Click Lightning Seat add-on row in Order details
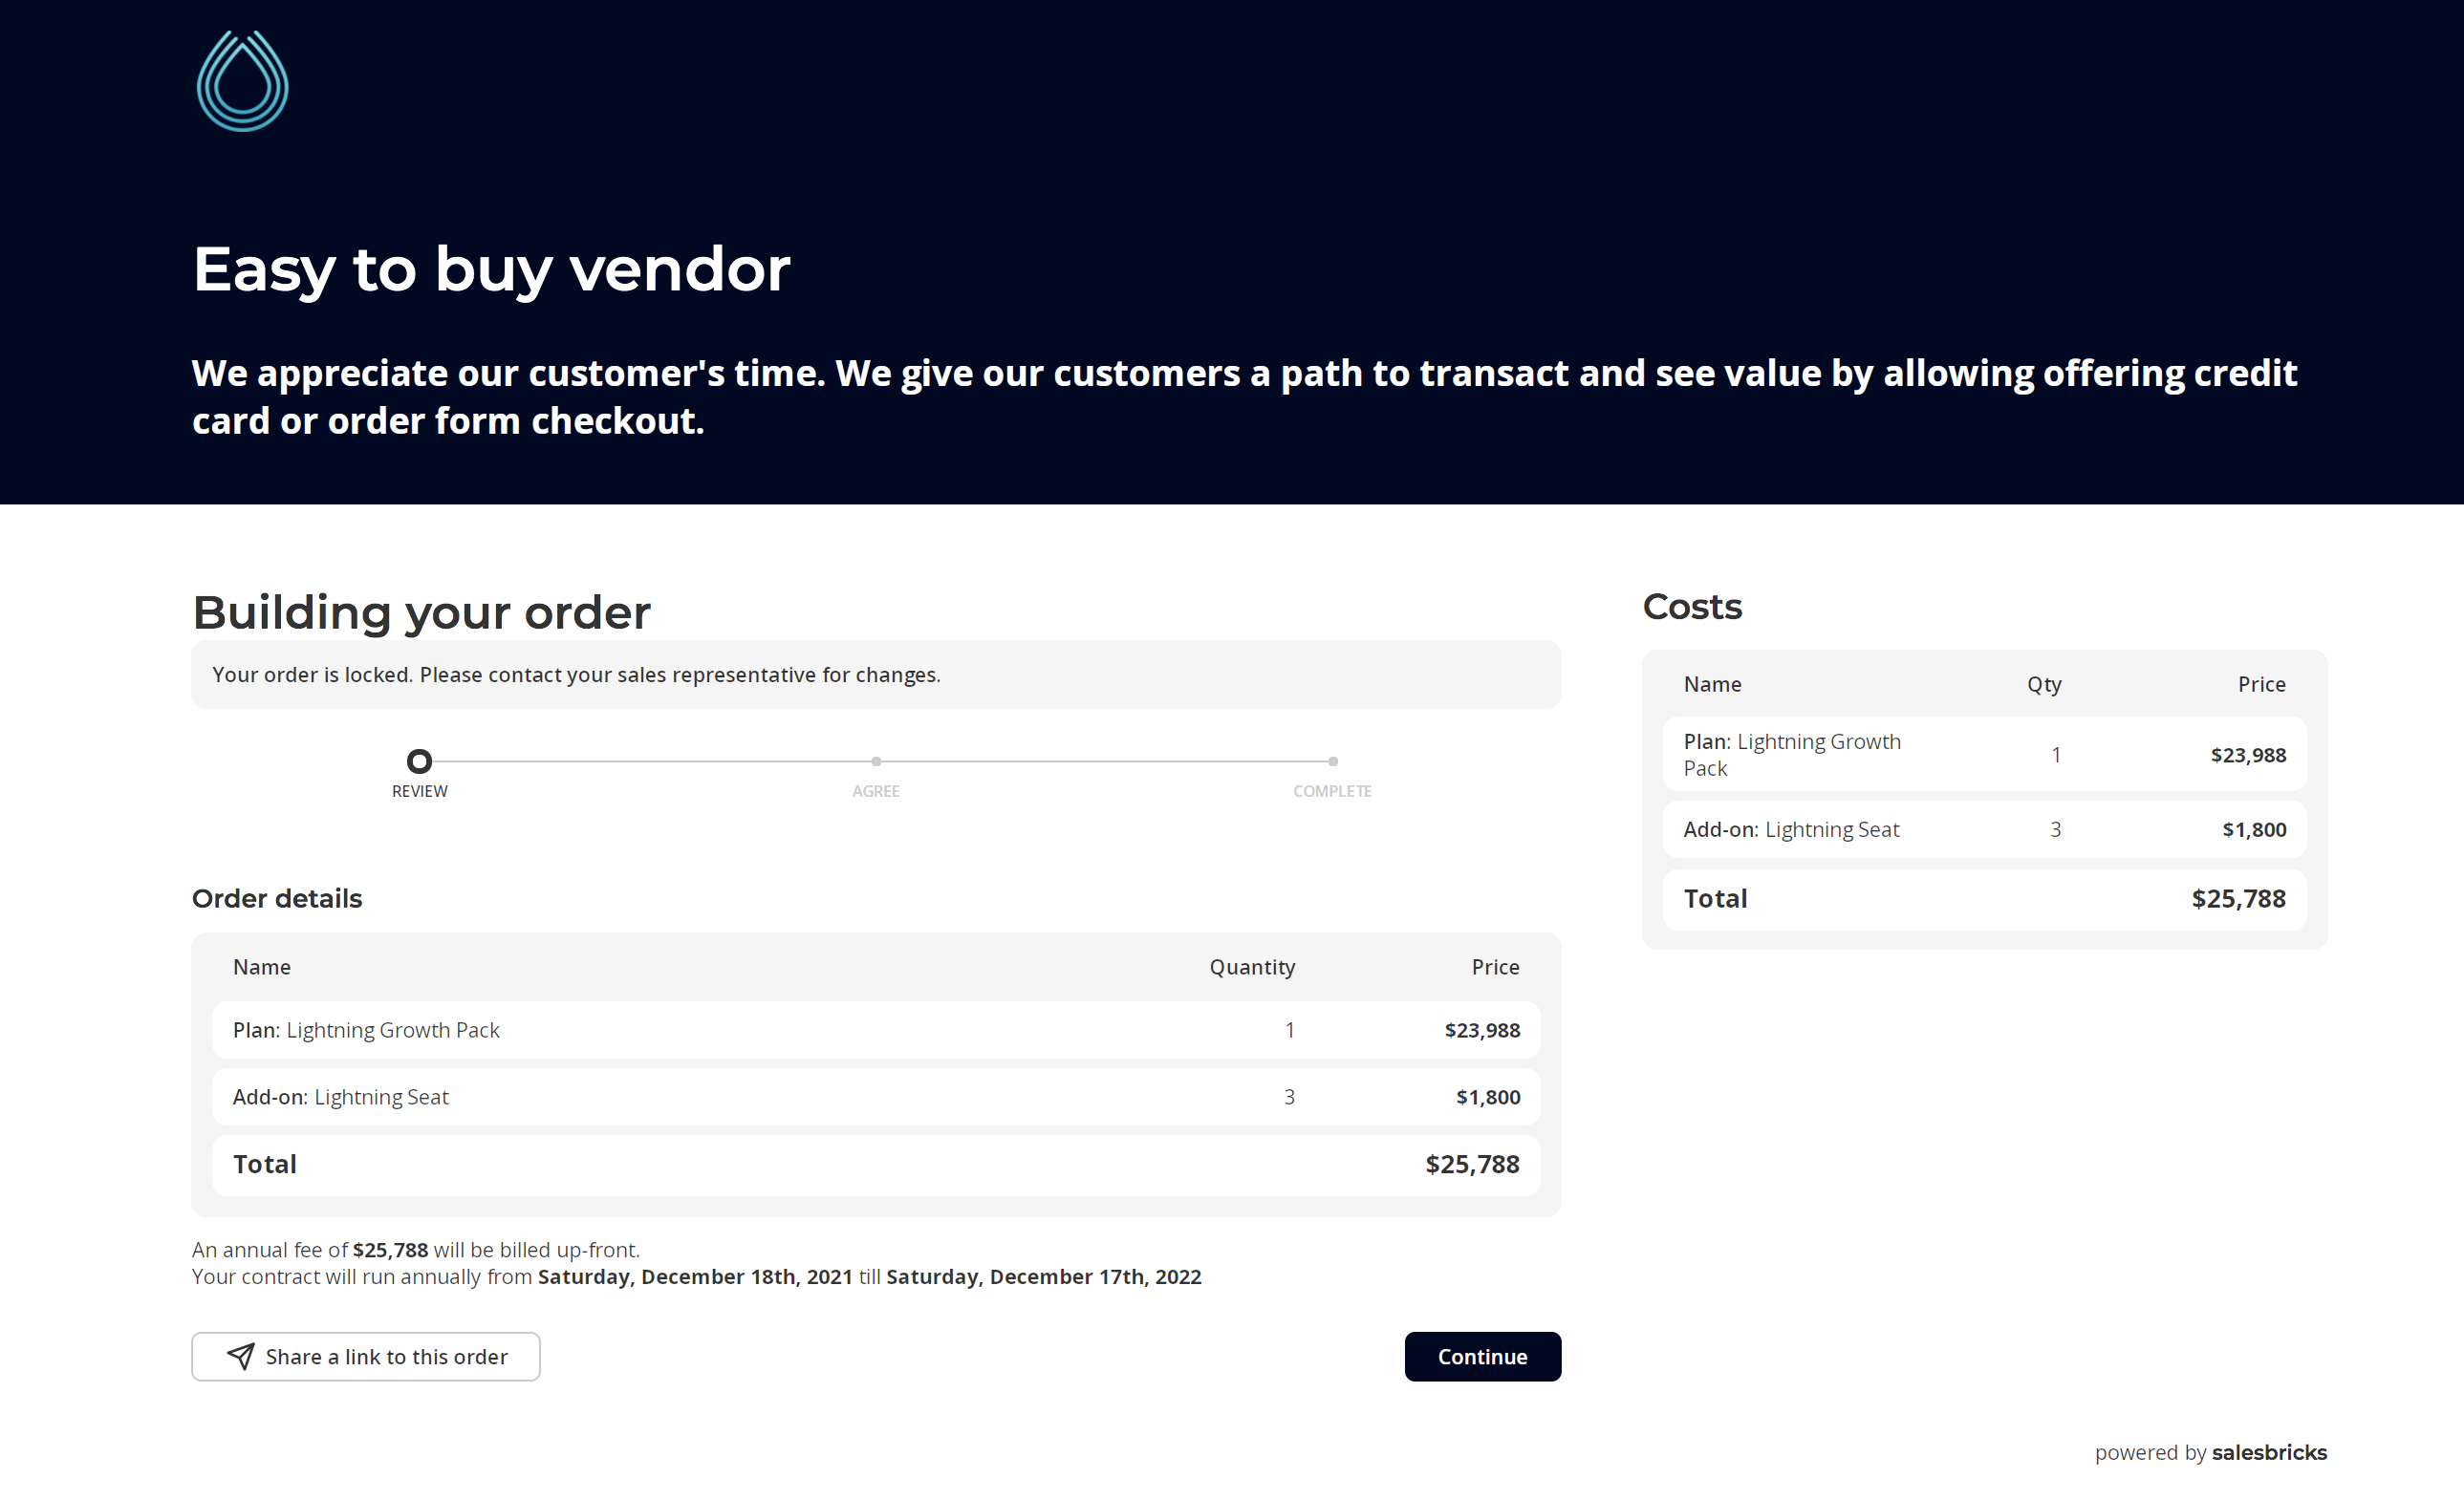 875,1097
